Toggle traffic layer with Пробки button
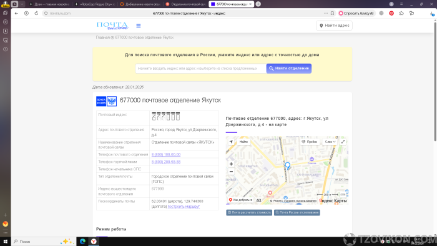 click(x=310, y=142)
